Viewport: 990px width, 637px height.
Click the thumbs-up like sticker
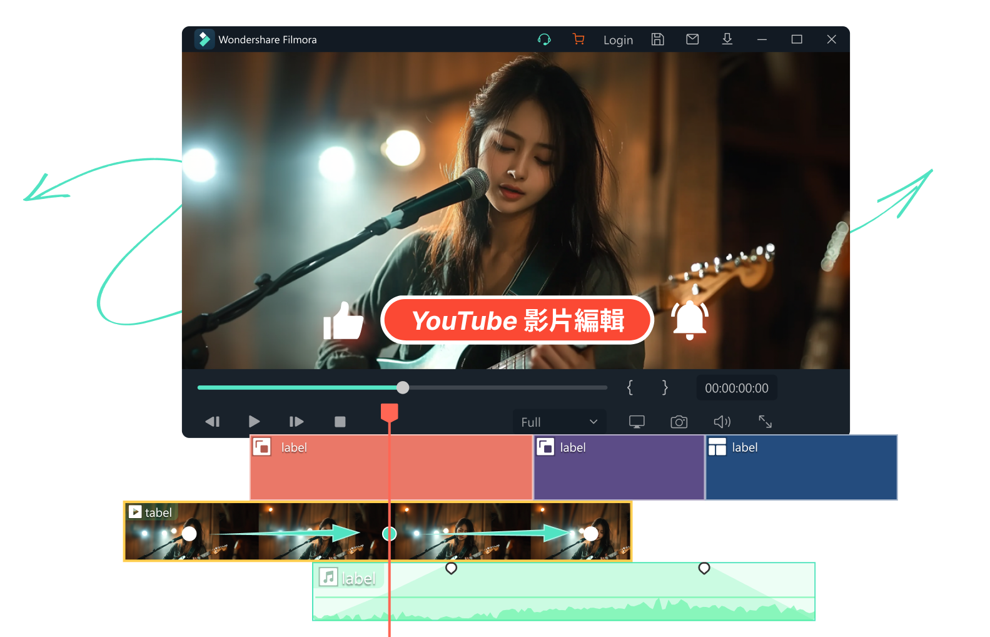point(343,320)
